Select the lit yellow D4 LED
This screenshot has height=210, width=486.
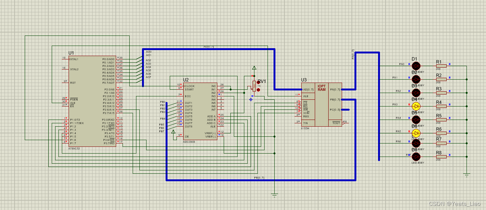pos(416,106)
